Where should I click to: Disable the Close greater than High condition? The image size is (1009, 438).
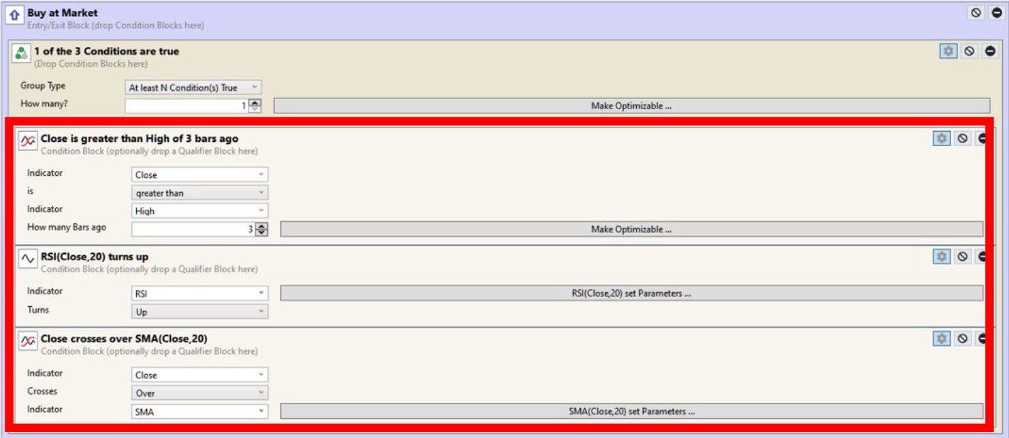(x=962, y=139)
